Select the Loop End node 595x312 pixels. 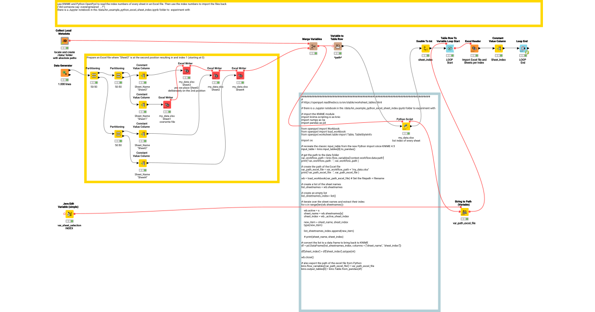(523, 48)
